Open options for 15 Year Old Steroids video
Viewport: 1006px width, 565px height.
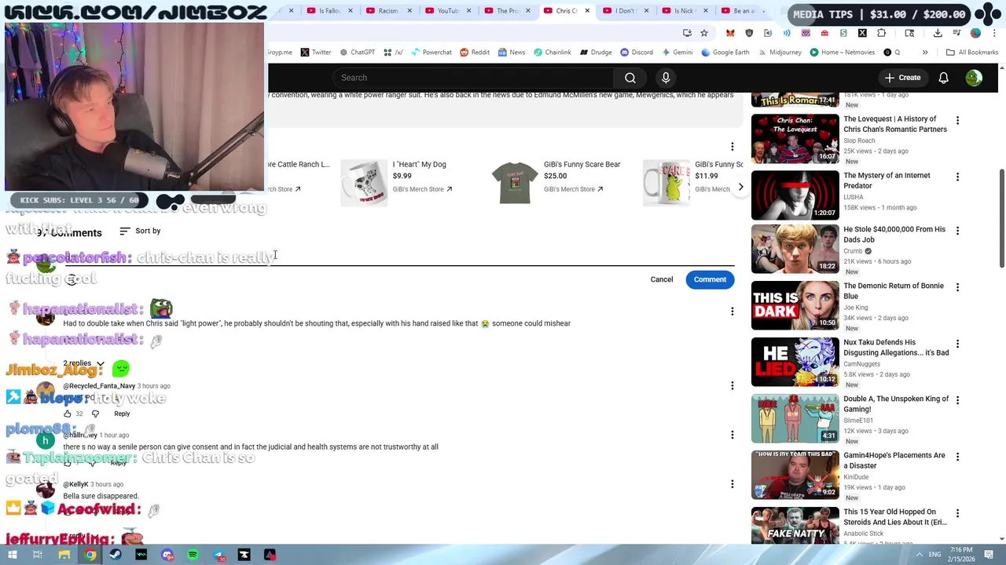[x=957, y=513]
